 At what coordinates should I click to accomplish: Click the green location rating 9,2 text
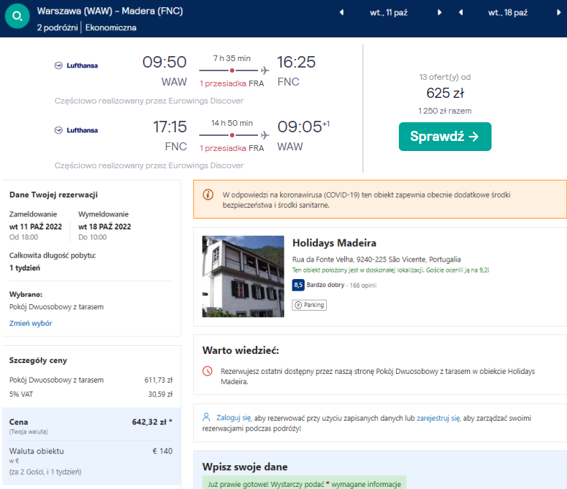click(390, 270)
